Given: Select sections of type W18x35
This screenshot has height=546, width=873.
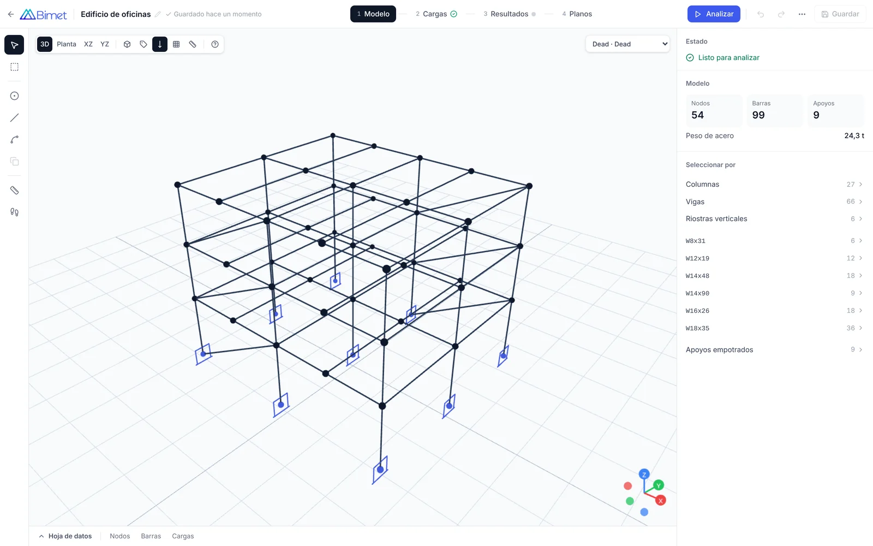Looking at the screenshot, I should 774,328.
